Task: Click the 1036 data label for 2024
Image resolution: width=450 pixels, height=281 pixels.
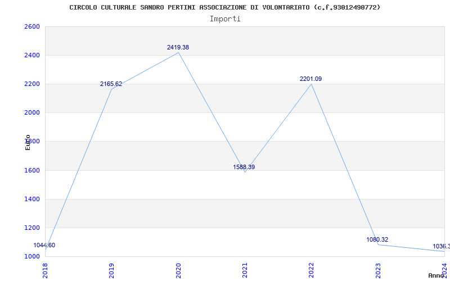Action: point(441,247)
